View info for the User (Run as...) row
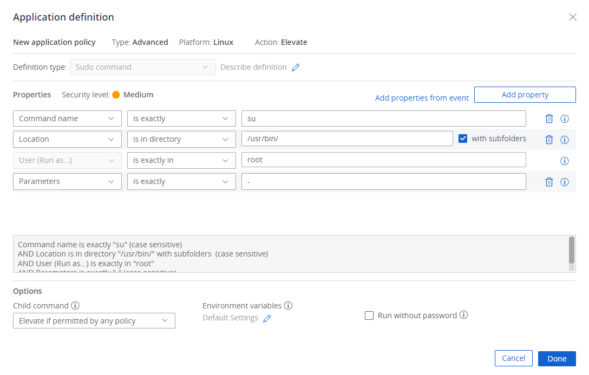 pyautogui.click(x=565, y=160)
